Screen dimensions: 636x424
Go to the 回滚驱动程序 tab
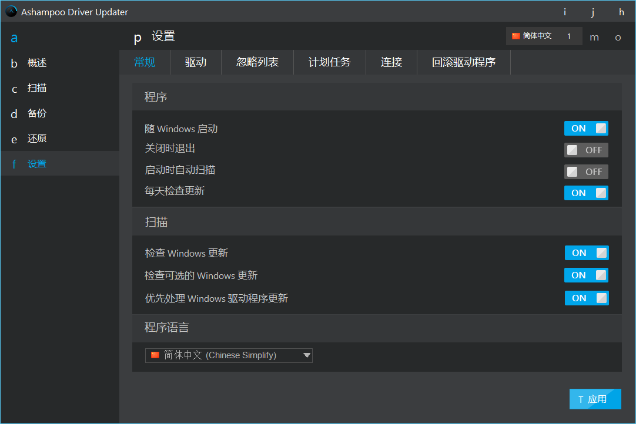click(463, 62)
